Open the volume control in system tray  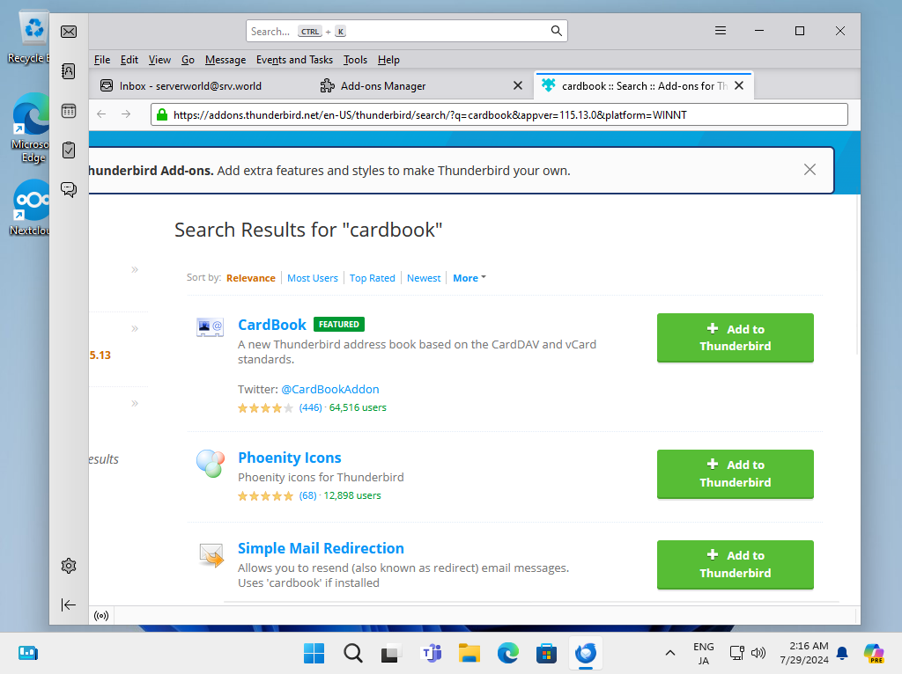tap(758, 653)
